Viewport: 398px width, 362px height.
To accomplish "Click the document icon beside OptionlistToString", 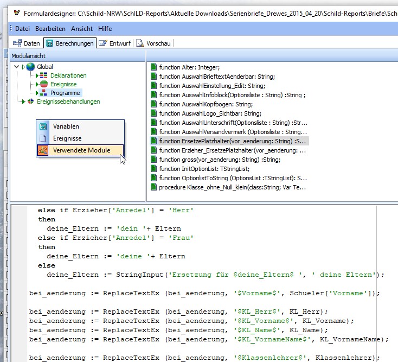I will click(x=153, y=178).
